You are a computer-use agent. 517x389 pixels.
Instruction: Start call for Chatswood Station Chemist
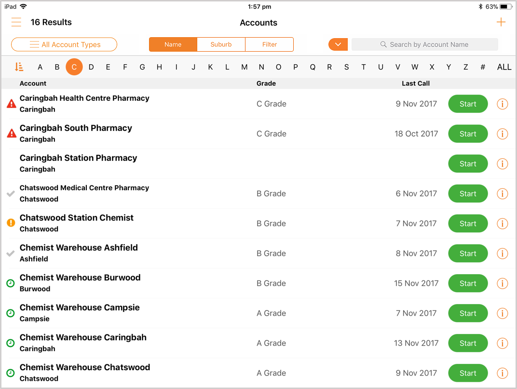(x=468, y=224)
